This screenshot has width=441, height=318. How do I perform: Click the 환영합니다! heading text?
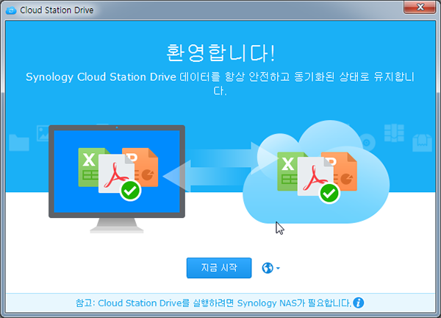[220, 53]
